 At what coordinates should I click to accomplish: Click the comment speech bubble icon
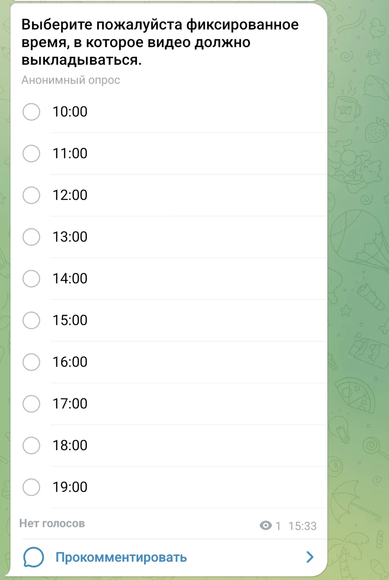(x=33, y=557)
